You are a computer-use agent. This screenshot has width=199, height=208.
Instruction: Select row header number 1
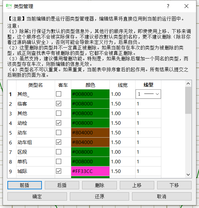pos(12,94)
